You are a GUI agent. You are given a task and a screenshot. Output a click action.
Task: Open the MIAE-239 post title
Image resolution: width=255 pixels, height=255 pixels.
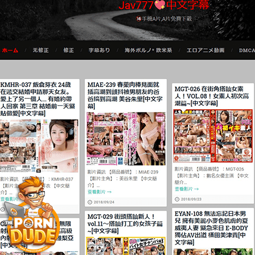pyautogui.click(x=125, y=95)
